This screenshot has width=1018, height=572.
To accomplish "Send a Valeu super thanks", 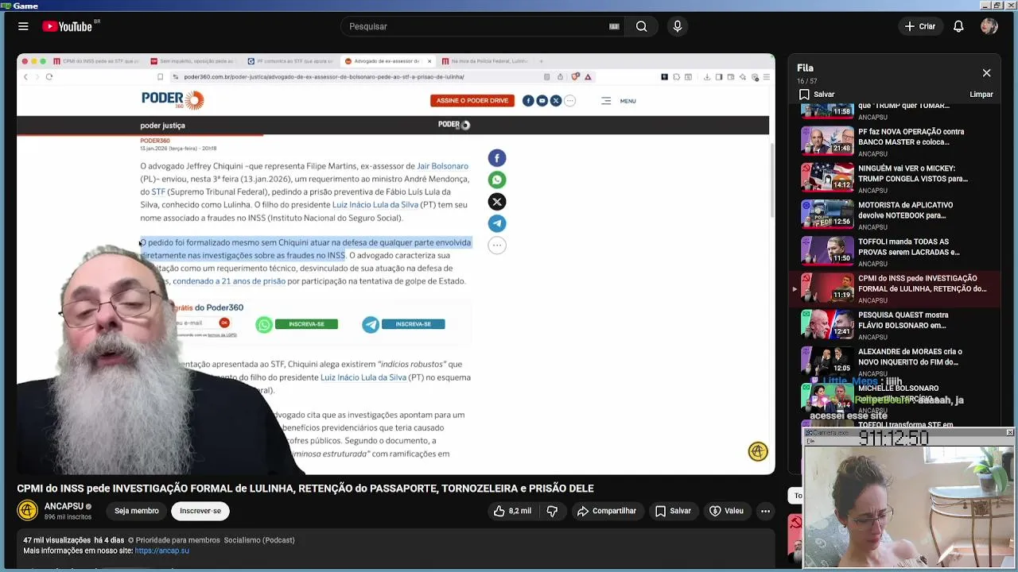I will pos(725,511).
